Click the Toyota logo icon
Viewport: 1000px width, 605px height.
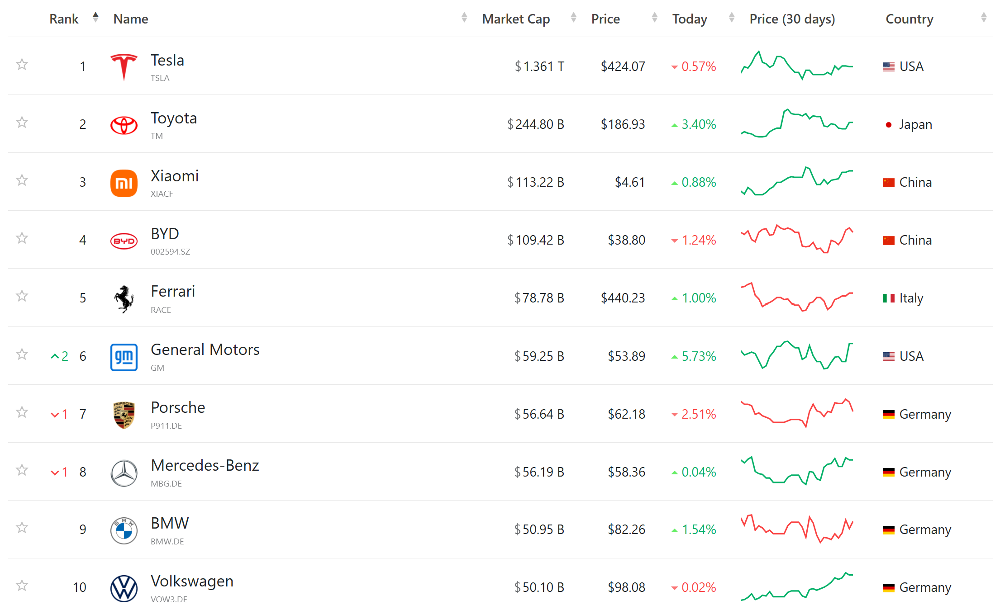coord(124,124)
